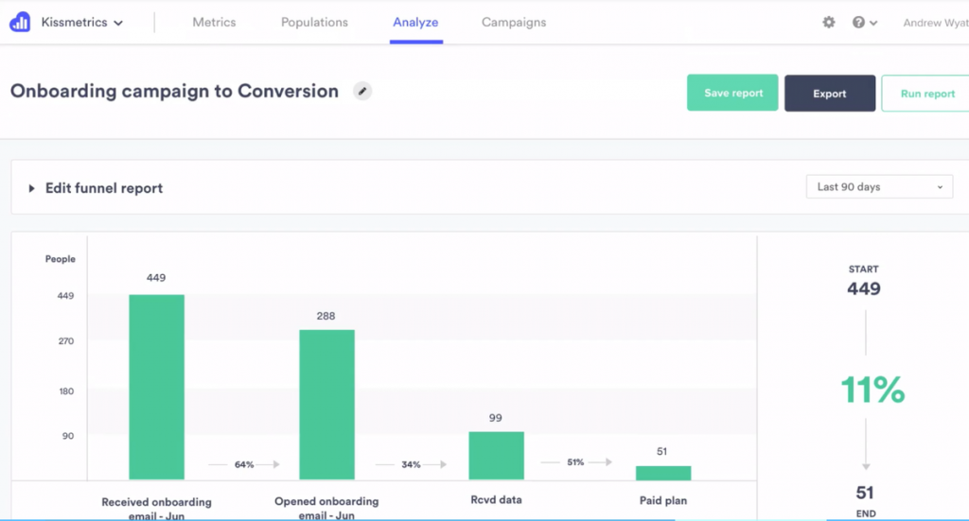Select the Paid plan funnel bar
The image size is (969, 521).
click(662, 473)
